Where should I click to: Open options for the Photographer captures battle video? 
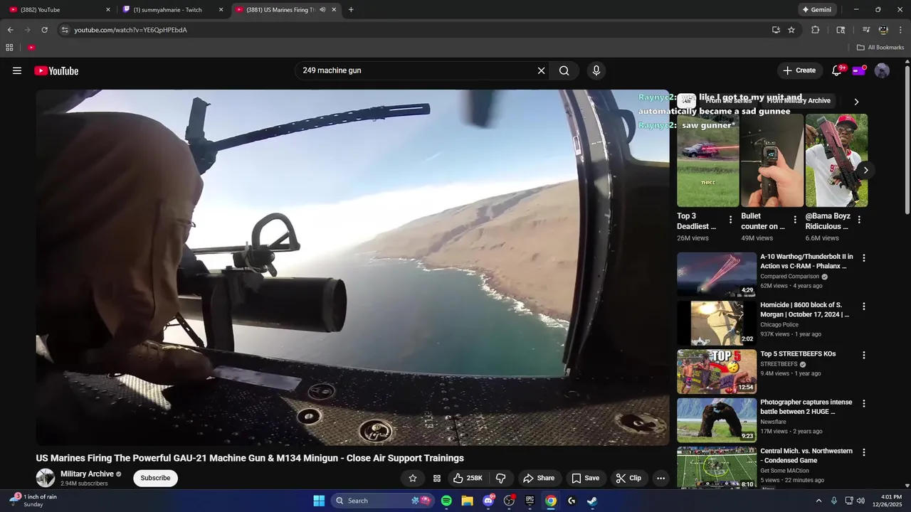pyautogui.click(x=864, y=403)
